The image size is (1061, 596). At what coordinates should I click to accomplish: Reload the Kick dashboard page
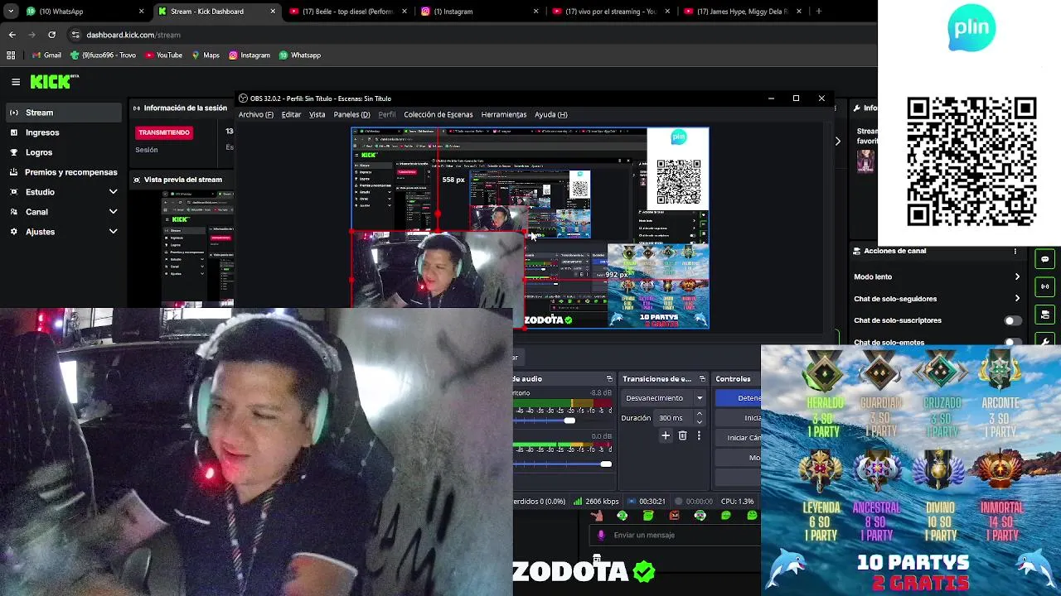click(x=51, y=35)
